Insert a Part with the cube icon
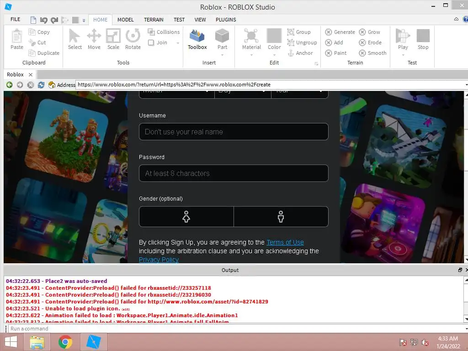The height and width of the screenshot is (351, 468). coord(222,36)
